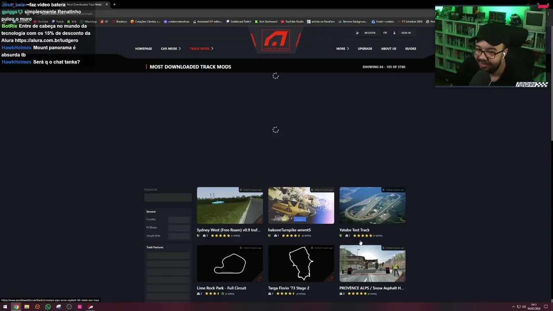
Task: Click the Keywords search field
Action: point(168,197)
